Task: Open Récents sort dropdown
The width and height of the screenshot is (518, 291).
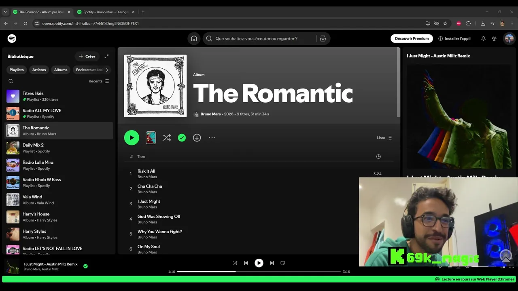Action: tap(99, 81)
